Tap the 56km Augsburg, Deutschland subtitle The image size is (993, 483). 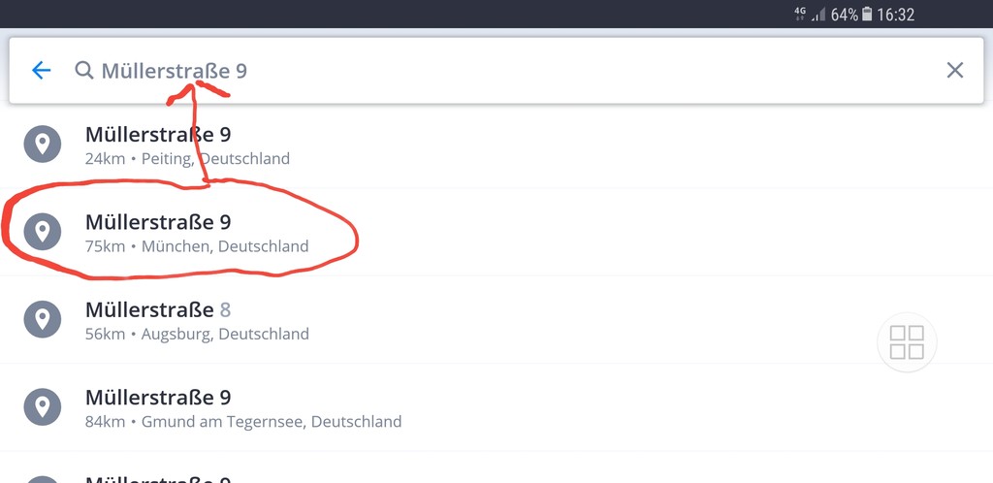[x=197, y=334]
